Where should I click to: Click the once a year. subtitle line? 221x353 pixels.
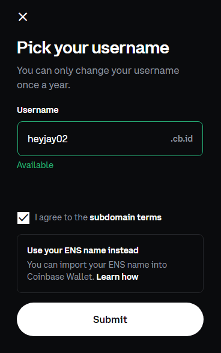click(43, 85)
